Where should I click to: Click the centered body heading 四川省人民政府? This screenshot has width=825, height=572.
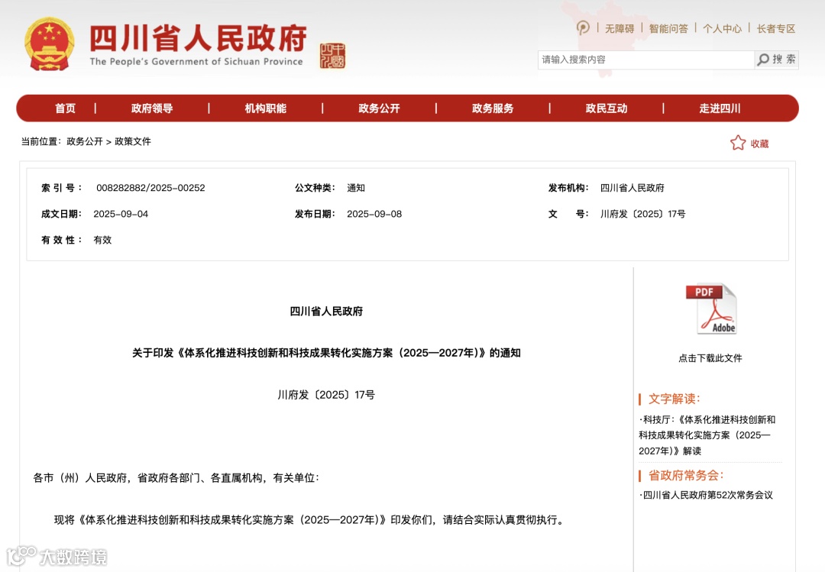(x=326, y=312)
